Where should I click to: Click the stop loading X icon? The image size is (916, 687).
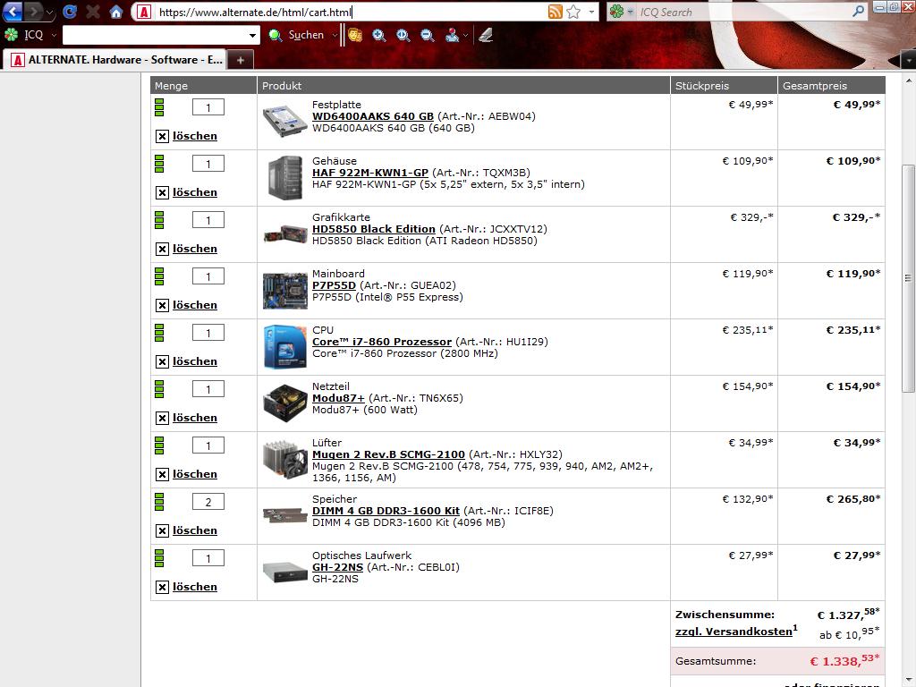(x=92, y=12)
